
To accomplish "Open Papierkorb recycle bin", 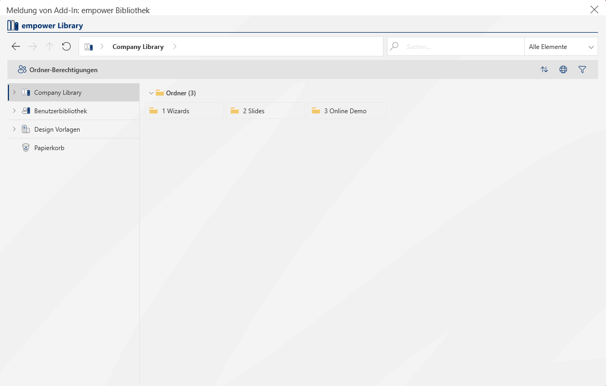I will tap(74, 148).
